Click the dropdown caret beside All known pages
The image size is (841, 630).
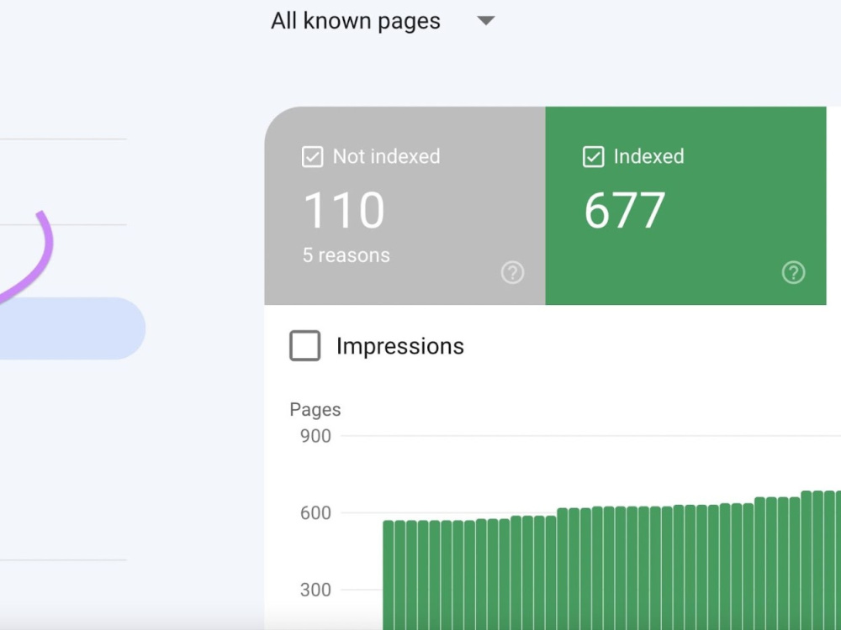(486, 22)
